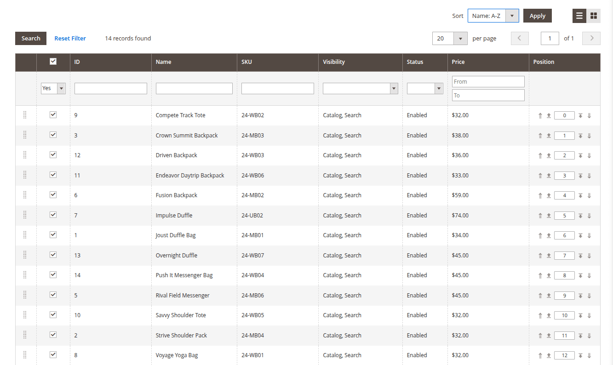Toggle the select-all checkbox in header
This screenshot has height=365, width=613.
[x=53, y=62]
